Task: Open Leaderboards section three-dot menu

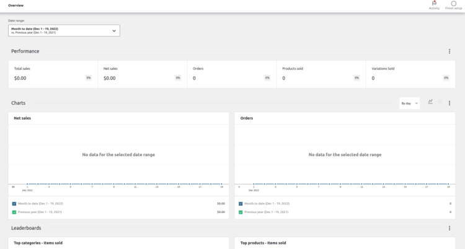Action: pos(449,228)
